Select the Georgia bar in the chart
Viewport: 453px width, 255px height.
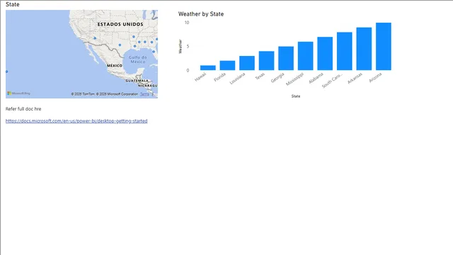coord(286,58)
